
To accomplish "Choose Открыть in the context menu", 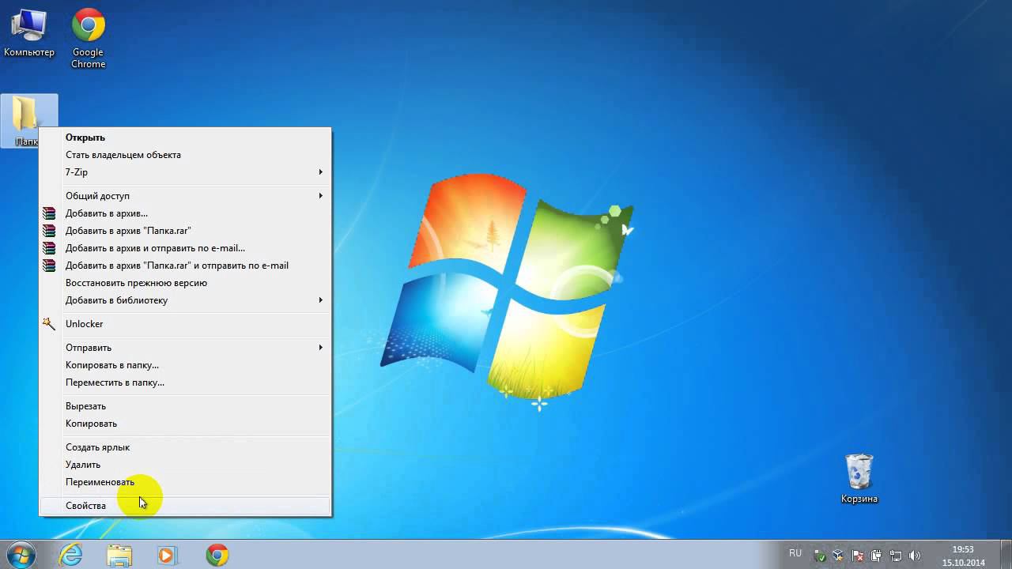I will click(x=185, y=138).
